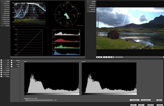This screenshot has width=164, height=106.
Task: Open the Tone Curve scope view
Action: 5,23
